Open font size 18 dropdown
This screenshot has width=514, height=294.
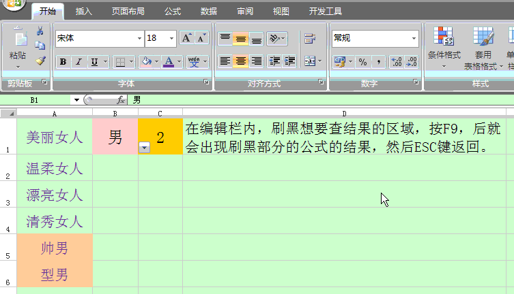pyautogui.click(x=171, y=38)
